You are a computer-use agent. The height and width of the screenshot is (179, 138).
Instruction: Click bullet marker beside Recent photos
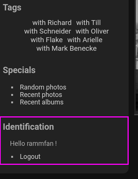pos(12,95)
